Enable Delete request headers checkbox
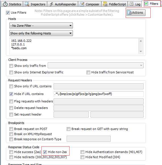This screenshot has height=165, width=162. coord(11,108)
